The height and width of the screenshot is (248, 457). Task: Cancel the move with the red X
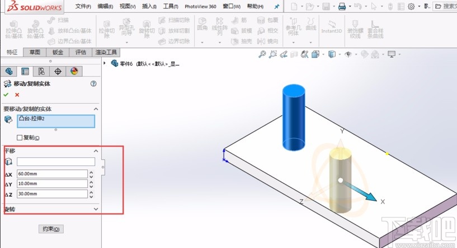tap(17, 95)
